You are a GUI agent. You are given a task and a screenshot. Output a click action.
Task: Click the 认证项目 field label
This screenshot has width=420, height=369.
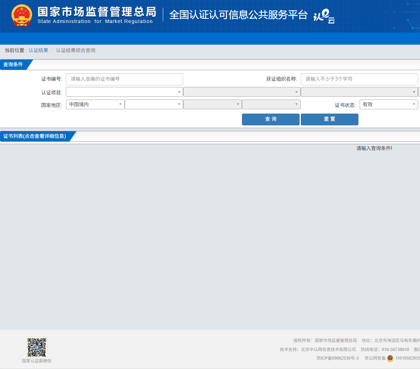(51, 92)
